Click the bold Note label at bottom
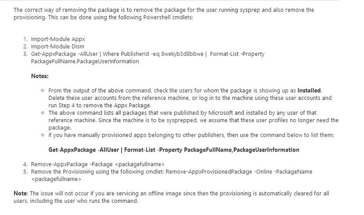 click(21, 194)
